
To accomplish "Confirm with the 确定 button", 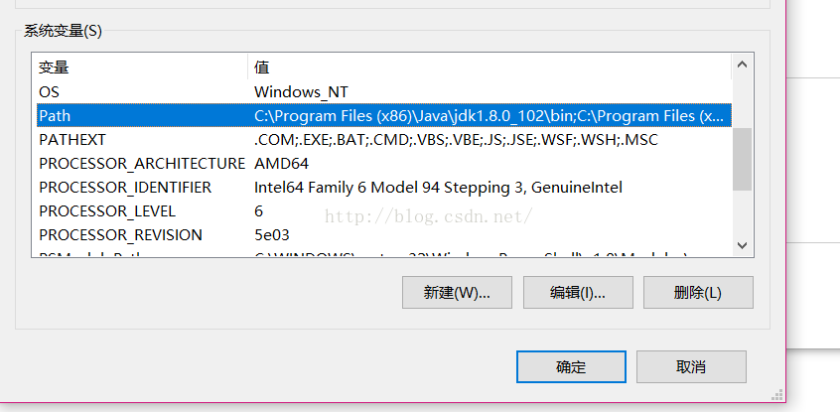I will [x=571, y=366].
